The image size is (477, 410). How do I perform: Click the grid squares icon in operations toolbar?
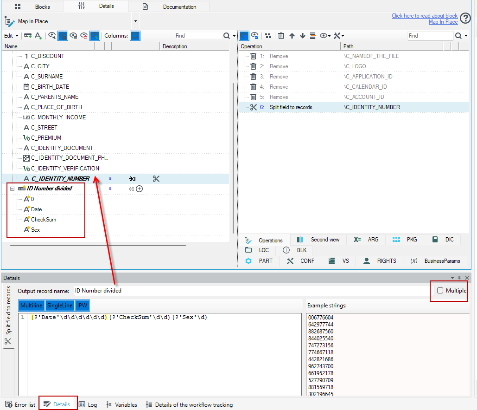click(x=268, y=36)
